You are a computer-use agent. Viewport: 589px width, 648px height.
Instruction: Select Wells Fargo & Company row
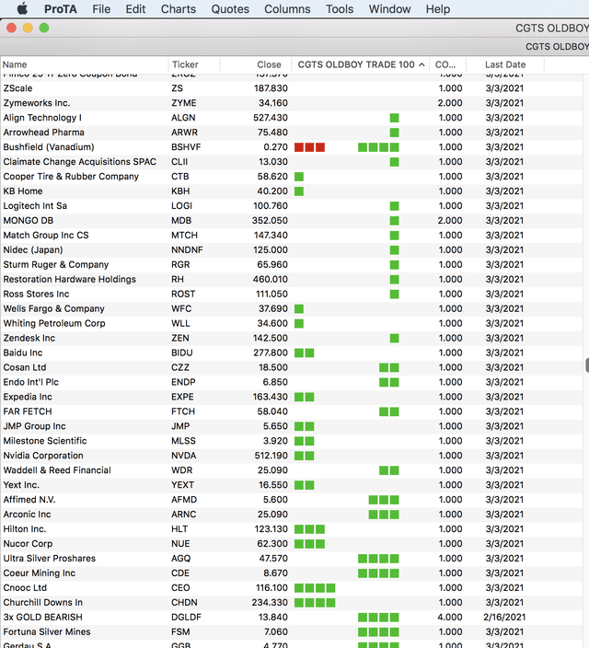[292, 308]
